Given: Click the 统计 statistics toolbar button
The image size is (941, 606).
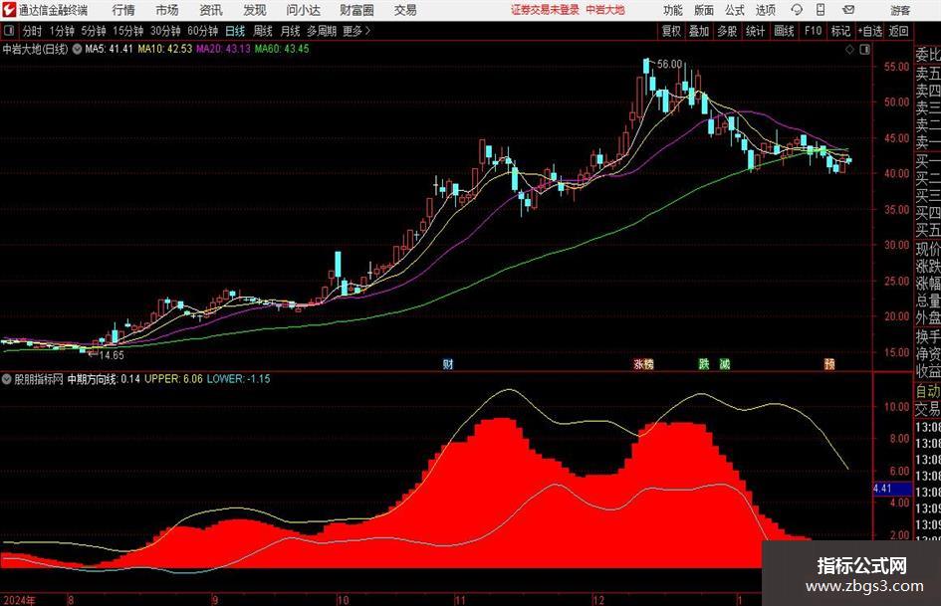Looking at the screenshot, I should pos(756,31).
